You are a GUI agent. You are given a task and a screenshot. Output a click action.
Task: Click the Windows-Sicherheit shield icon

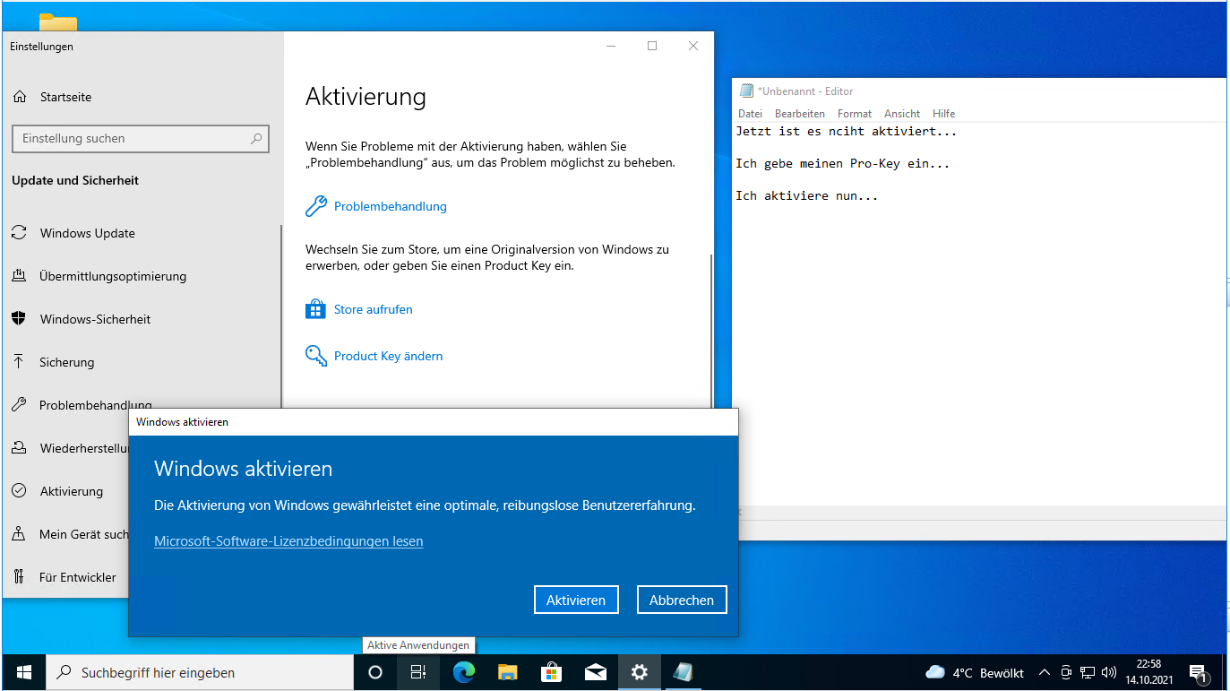[19, 319]
